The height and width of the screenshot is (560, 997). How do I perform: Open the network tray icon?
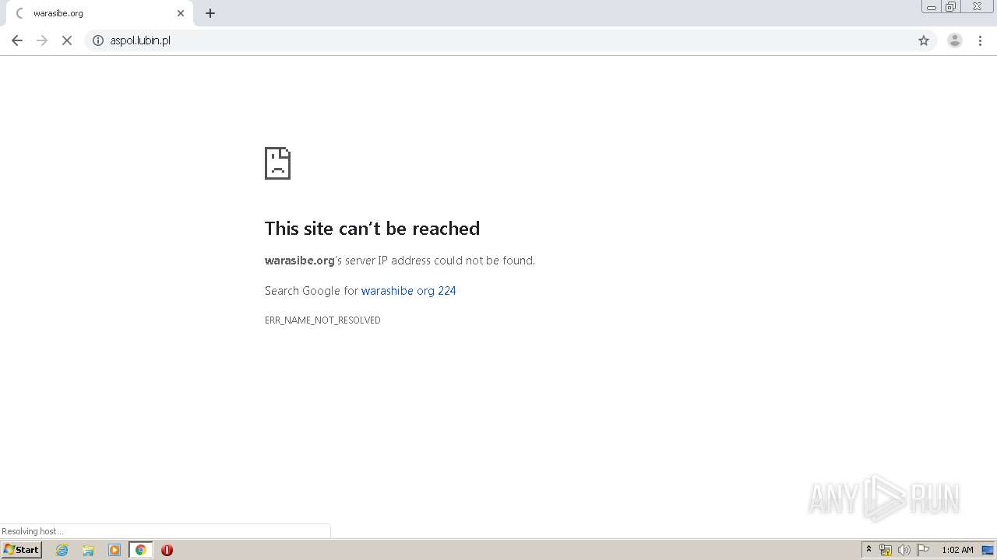click(x=886, y=550)
